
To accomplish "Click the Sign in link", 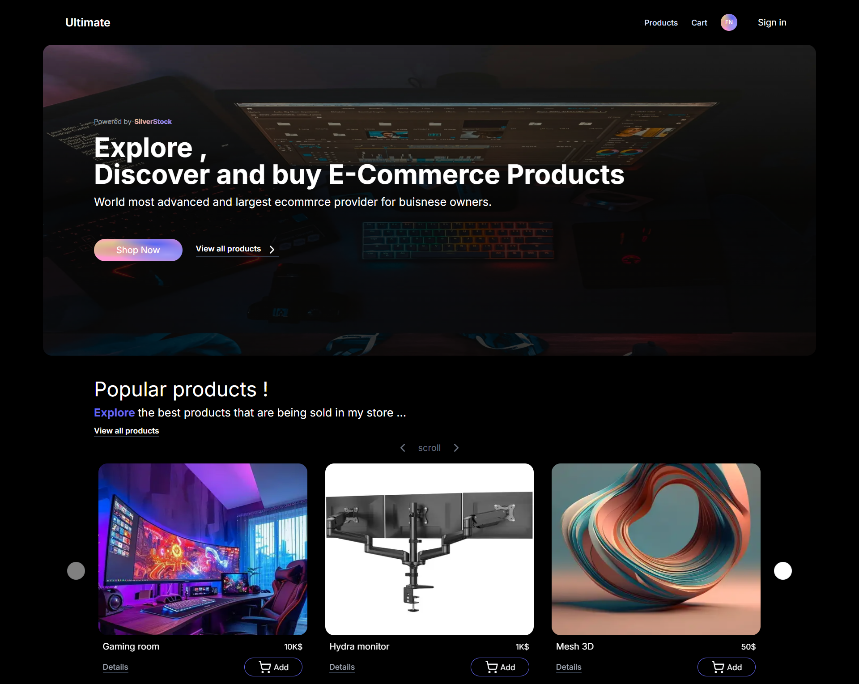I will pos(772,22).
